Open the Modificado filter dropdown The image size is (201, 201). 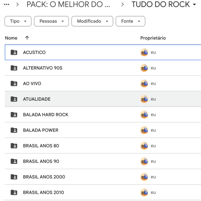point(92,21)
